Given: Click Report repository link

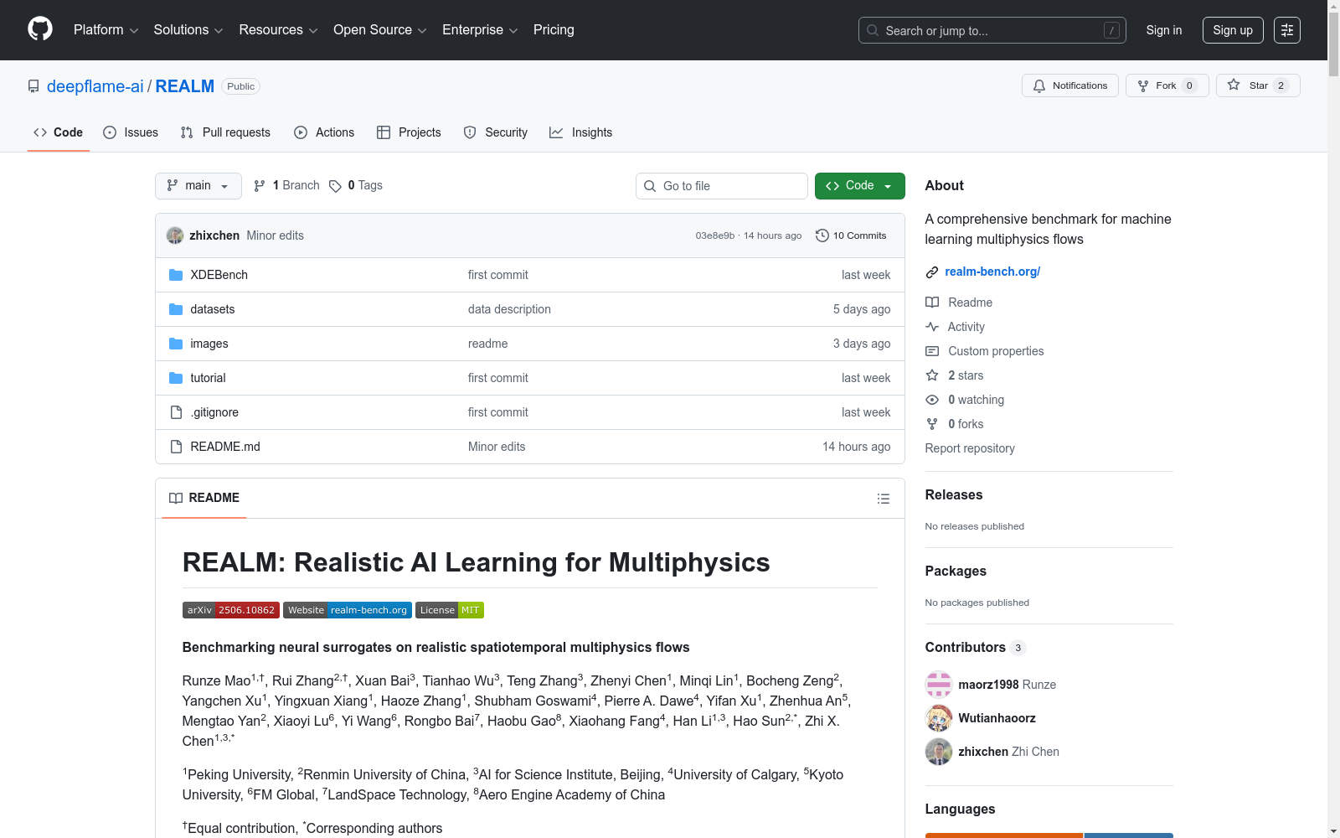Looking at the screenshot, I should pyautogui.click(x=970, y=448).
